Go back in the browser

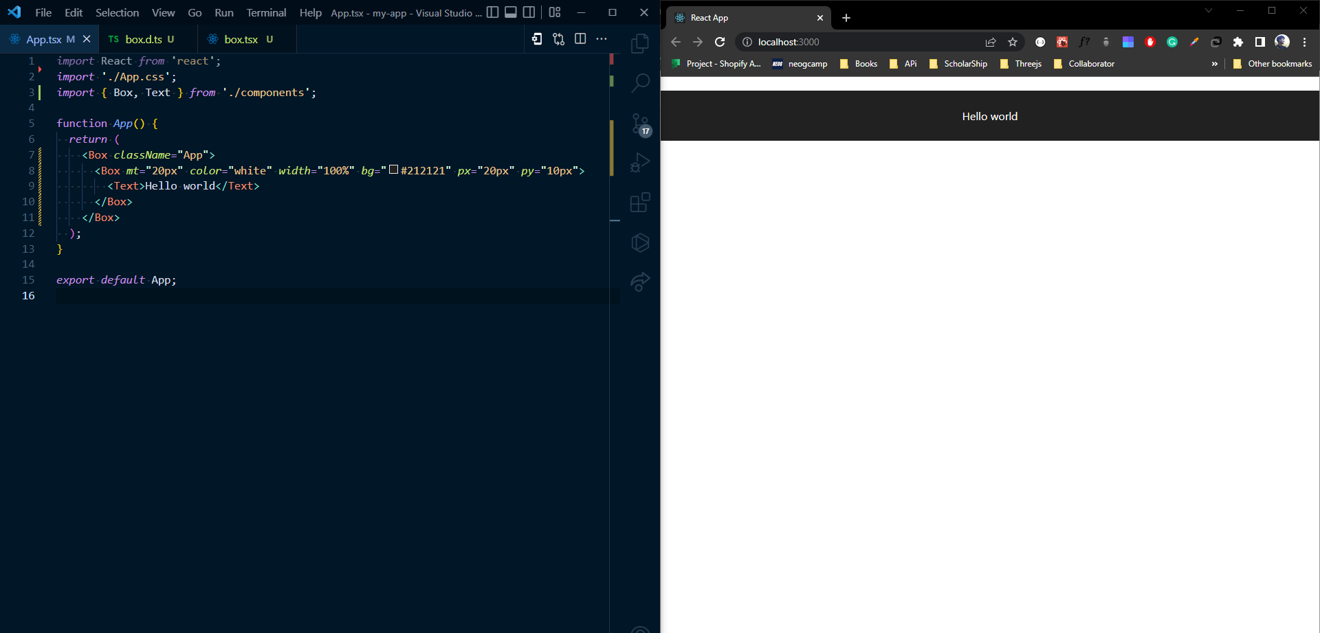click(676, 42)
